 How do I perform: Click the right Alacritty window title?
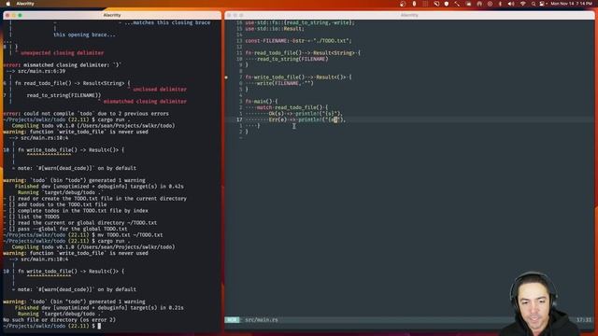[409, 15]
